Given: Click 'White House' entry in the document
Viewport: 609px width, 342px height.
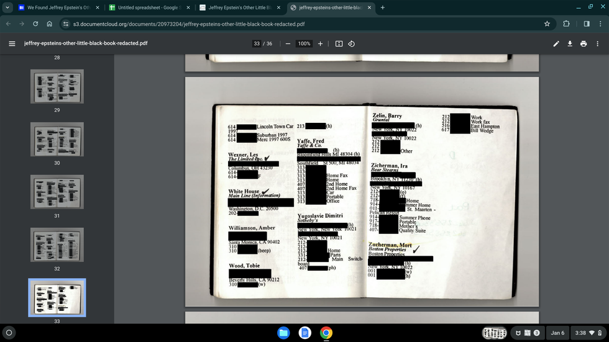Looking at the screenshot, I should pos(244,191).
